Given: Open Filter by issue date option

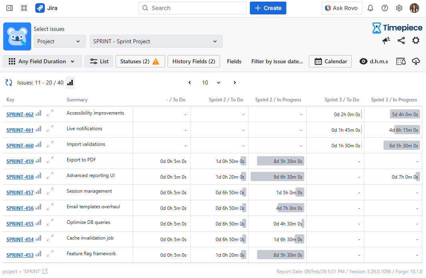Looking at the screenshot, I should (277, 61).
